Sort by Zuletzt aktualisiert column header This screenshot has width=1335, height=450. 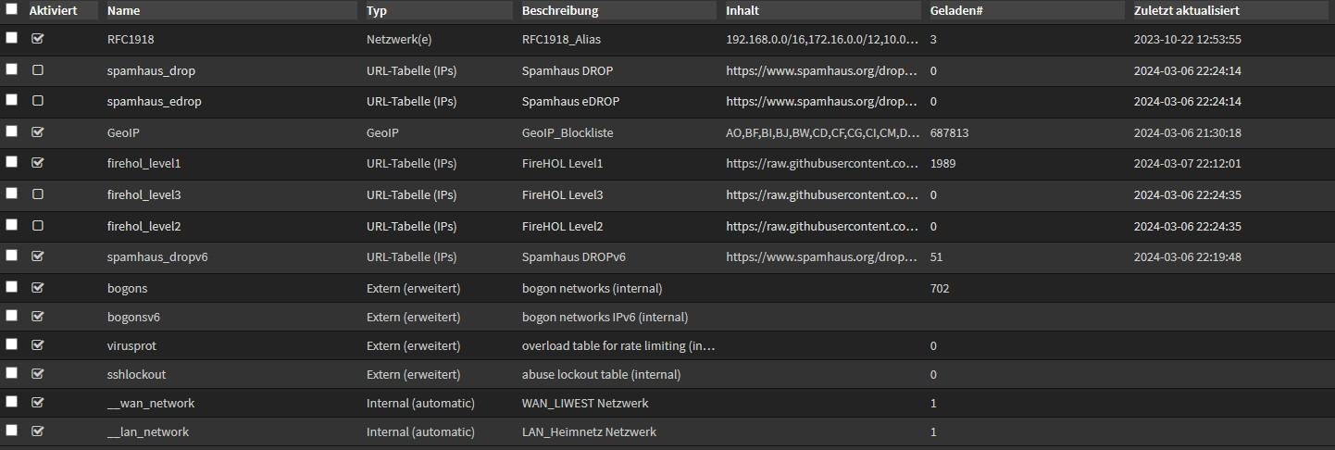click(x=1188, y=11)
